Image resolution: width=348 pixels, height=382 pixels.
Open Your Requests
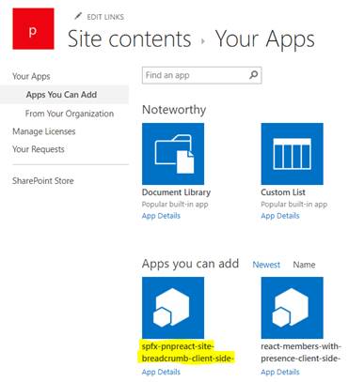pos(39,149)
